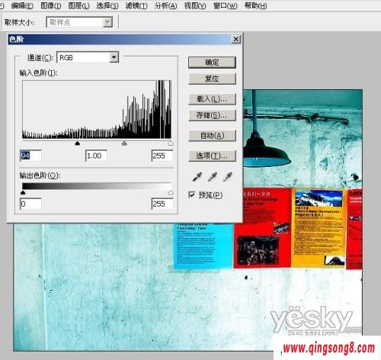
Task: Open the 图层(L) layer menu
Action: [x=78, y=5]
